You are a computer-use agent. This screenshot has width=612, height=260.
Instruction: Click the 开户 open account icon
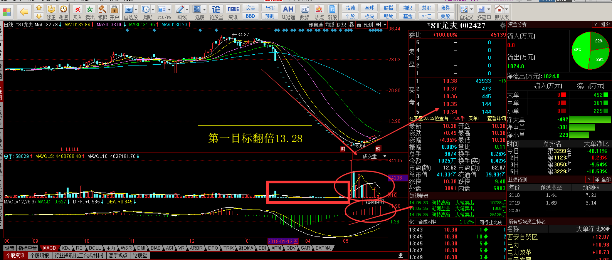point(114,12)
